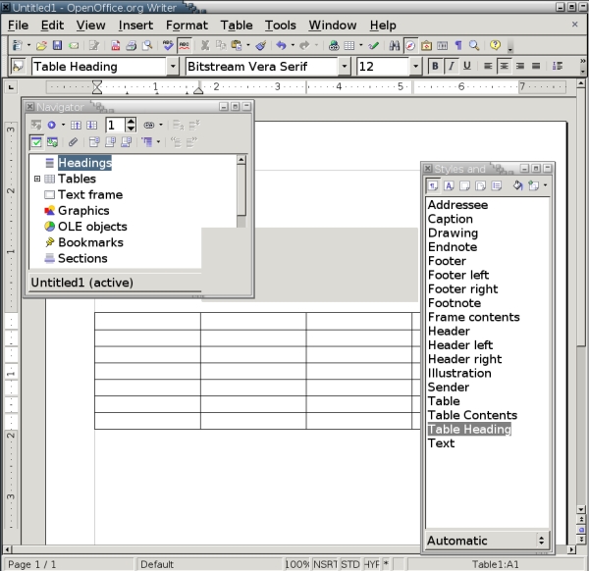Click the Save document icon
The width and height of the screenshot is (589, 571).
58,45
